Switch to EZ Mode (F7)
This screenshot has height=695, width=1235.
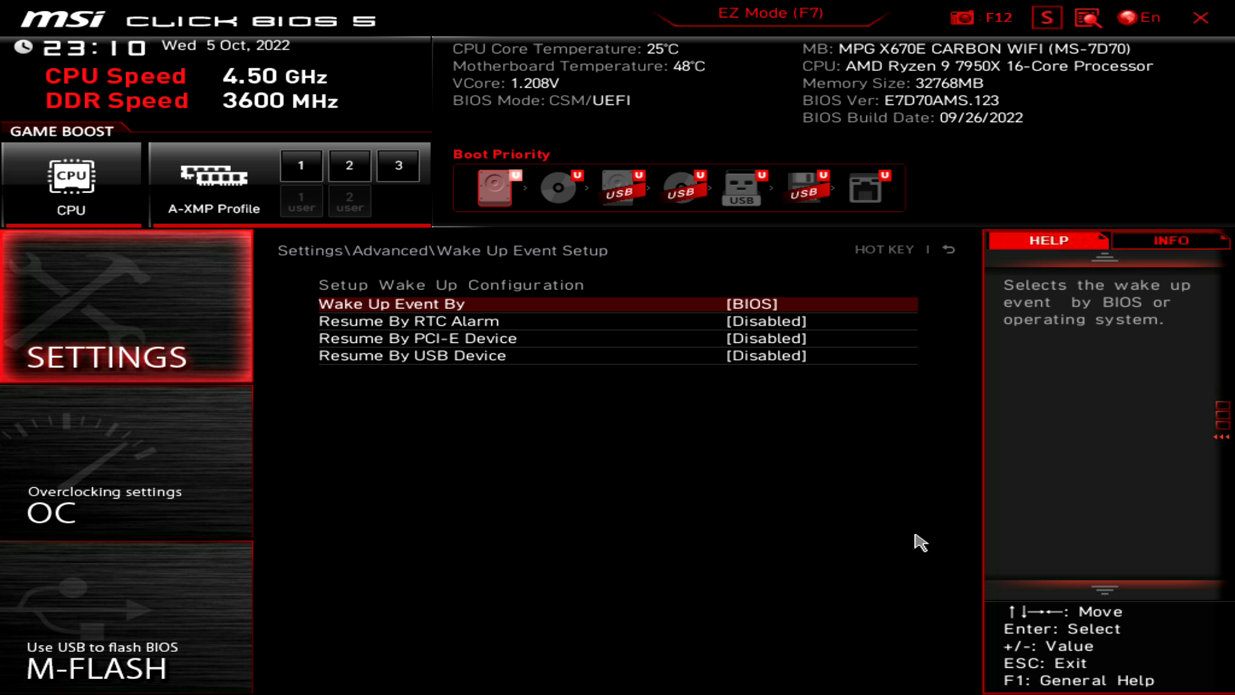pyautogui.click(x=770, y=14)
